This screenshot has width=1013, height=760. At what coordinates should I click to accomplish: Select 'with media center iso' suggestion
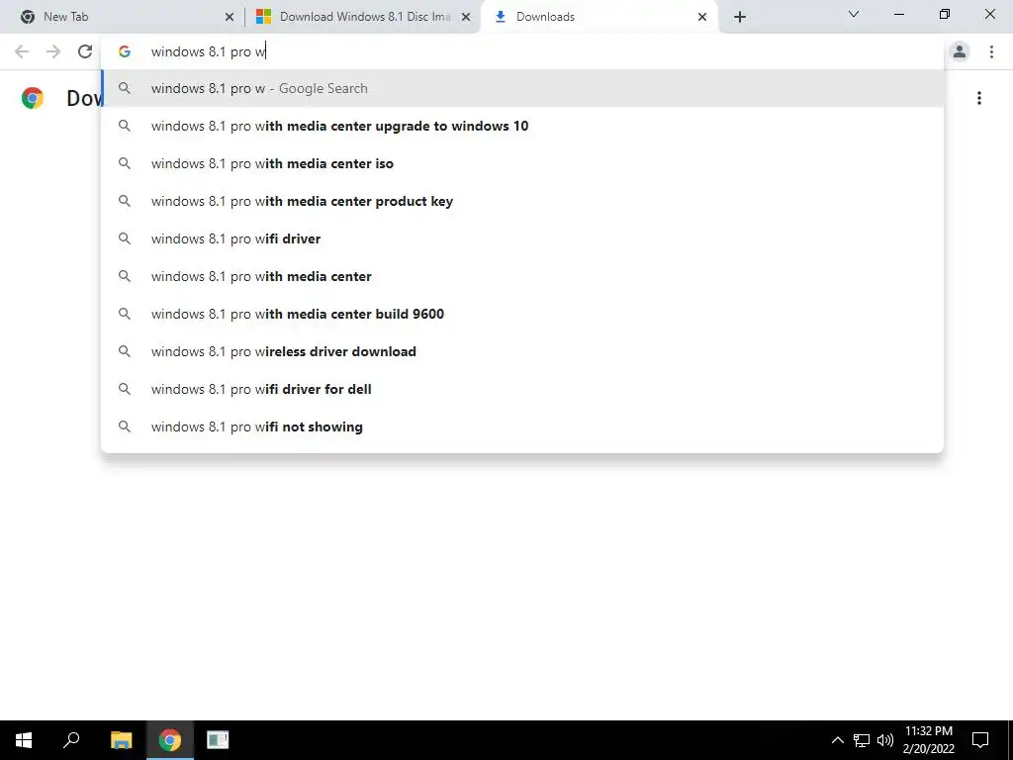coord(522,163)
